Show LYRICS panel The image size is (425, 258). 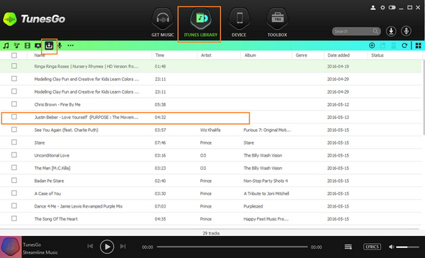372,247
